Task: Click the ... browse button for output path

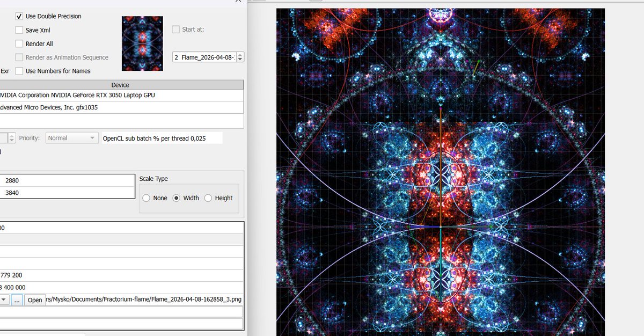Action: pos(17,300)
